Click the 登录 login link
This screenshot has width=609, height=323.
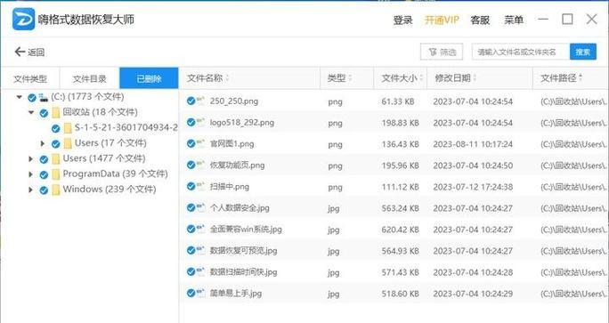(402, 20)
